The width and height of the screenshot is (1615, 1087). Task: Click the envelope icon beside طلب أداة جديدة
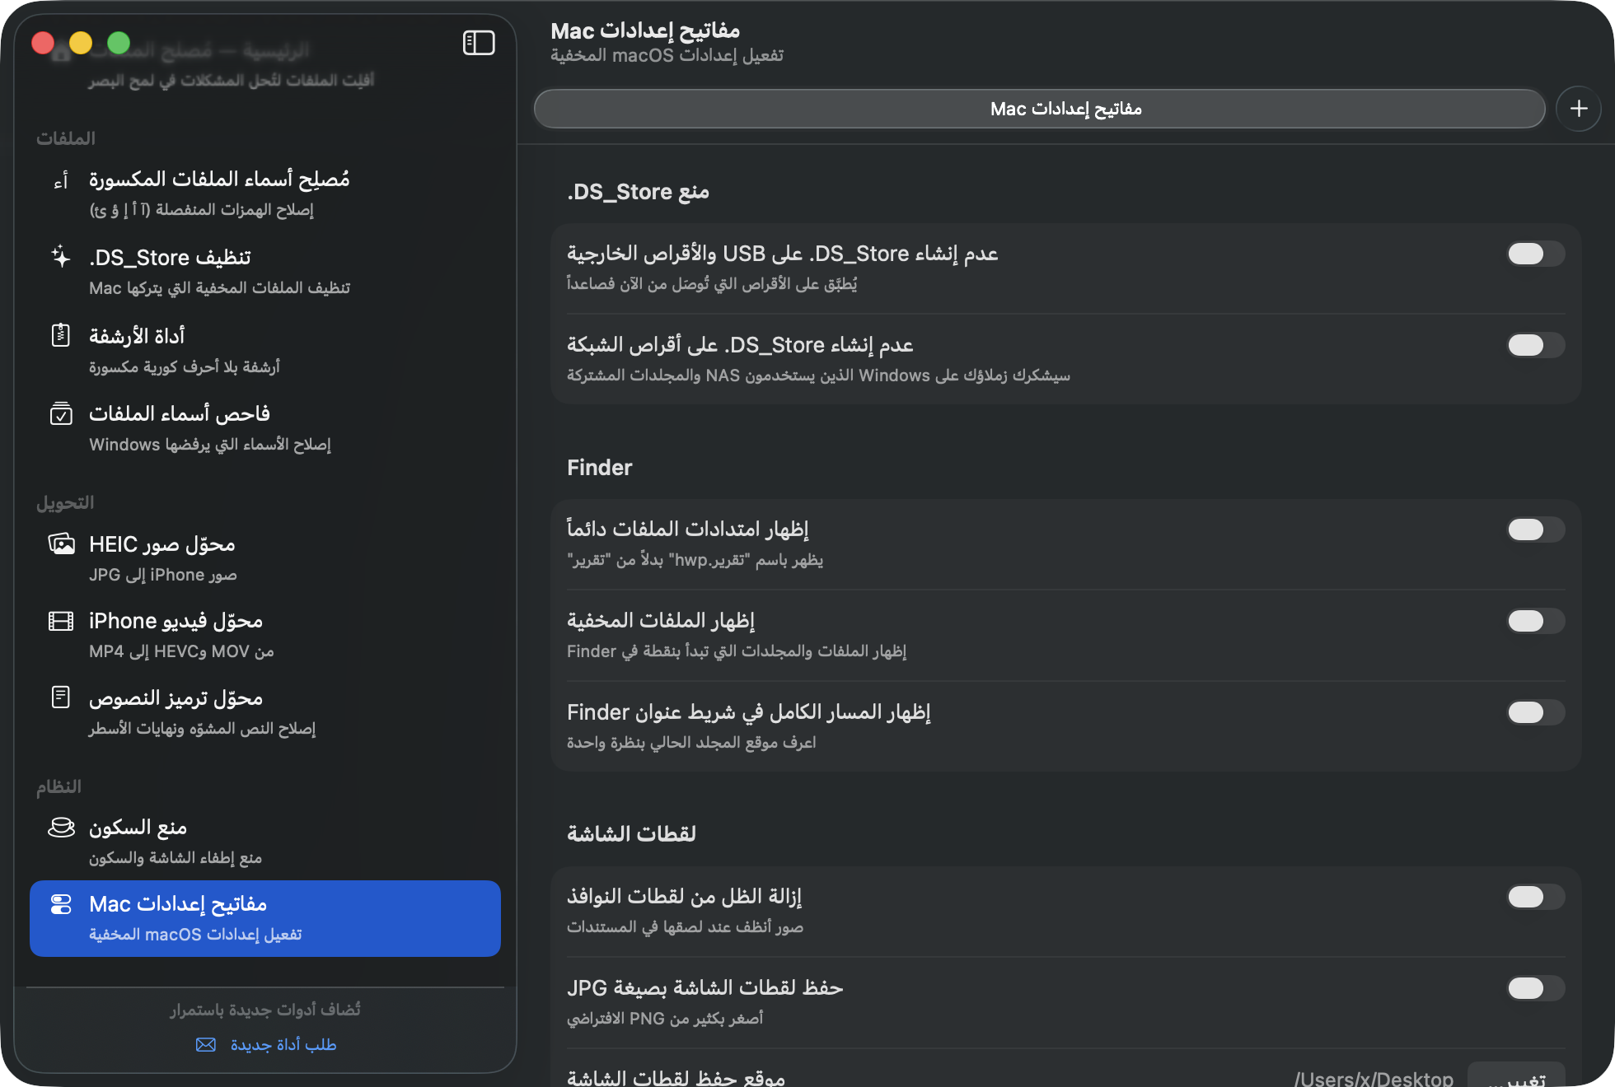[x=206, y=1044]
